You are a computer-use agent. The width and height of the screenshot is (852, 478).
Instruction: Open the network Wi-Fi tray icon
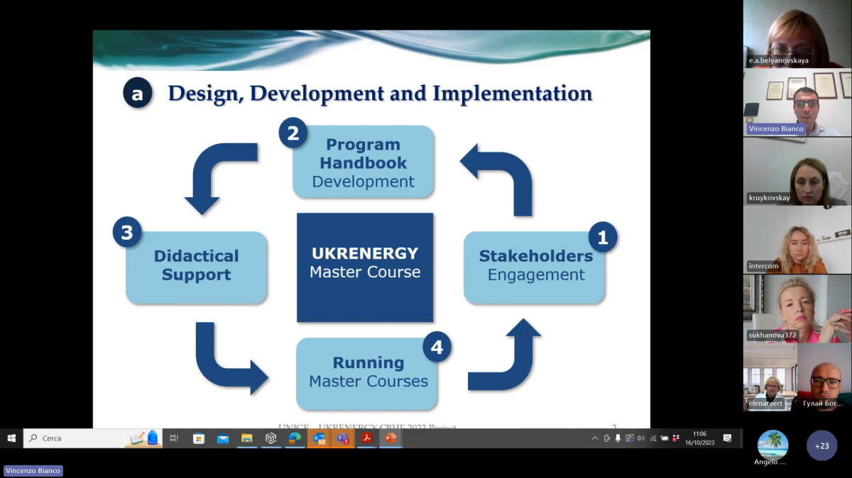[x=653, y=438]
